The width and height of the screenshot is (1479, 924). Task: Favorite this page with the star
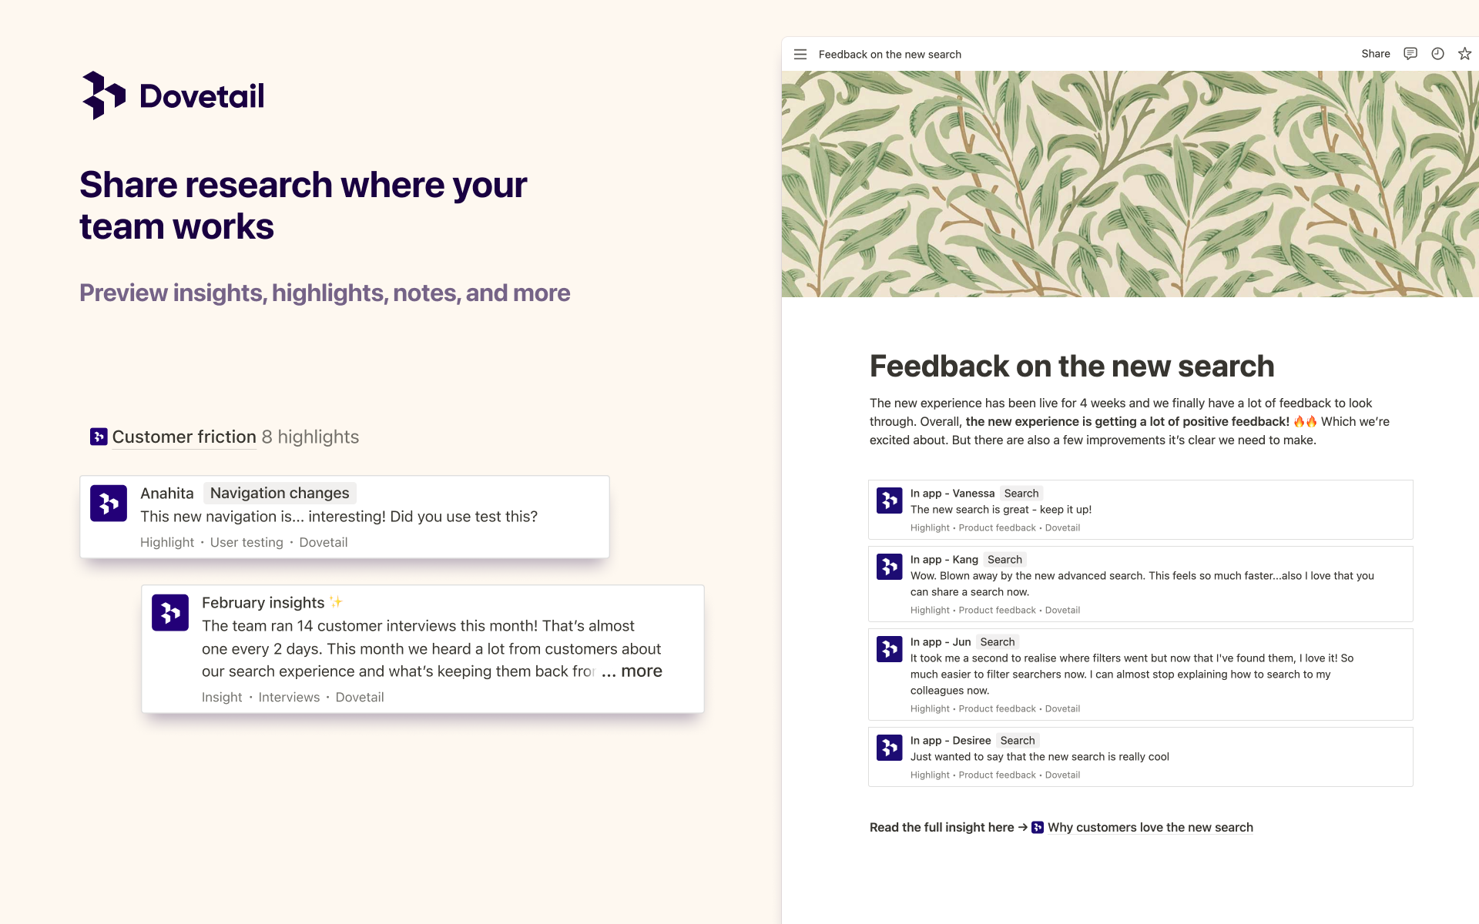1464,54
